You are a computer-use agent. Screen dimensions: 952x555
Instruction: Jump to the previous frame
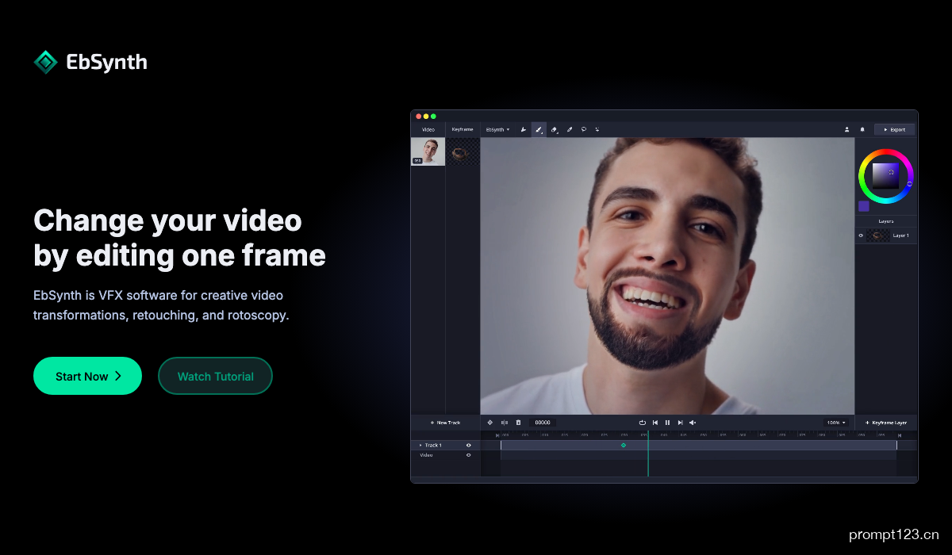click(655, 423)
